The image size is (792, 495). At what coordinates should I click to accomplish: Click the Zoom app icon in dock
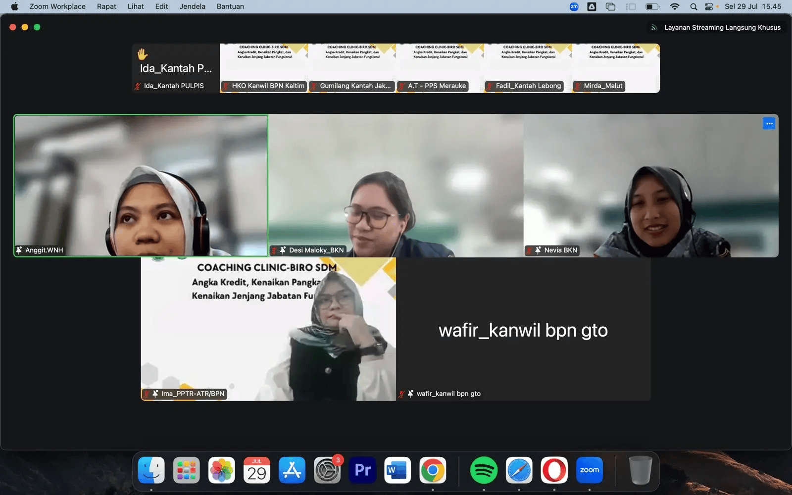589,470
